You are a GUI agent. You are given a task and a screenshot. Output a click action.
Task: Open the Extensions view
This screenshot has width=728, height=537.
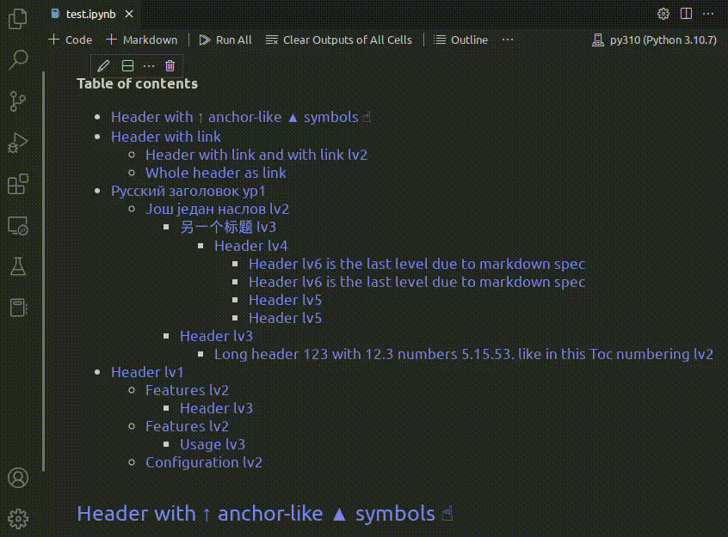(17, 184)
